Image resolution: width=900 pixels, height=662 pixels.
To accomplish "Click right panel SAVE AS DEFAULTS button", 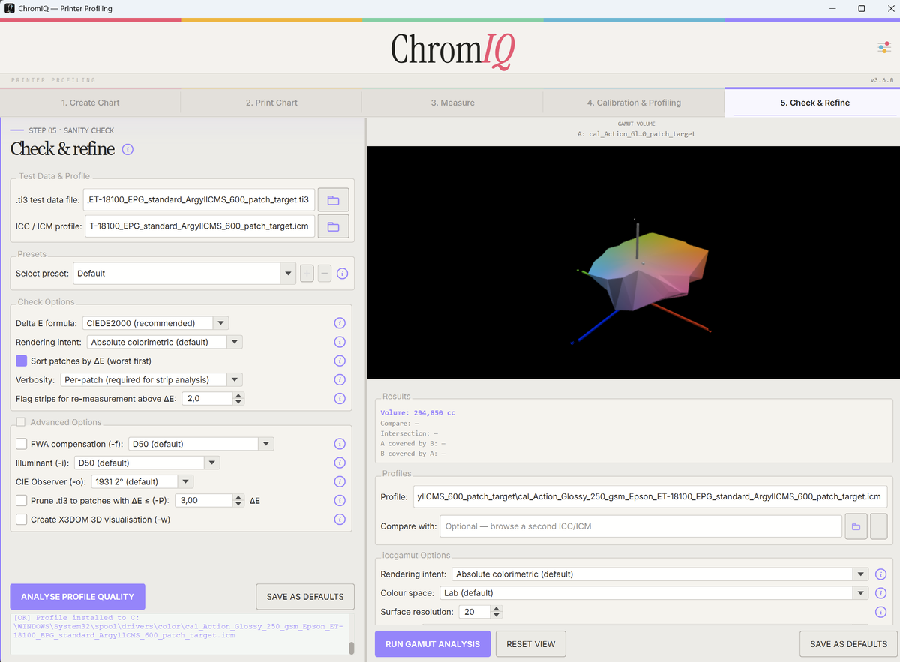I will pos(848,644).
